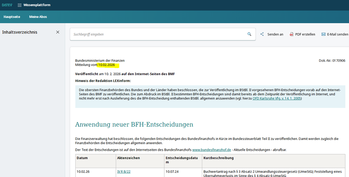Close the Inhaltsverzeichnis panel
The image size is (349, 177).
pos(58,32)
